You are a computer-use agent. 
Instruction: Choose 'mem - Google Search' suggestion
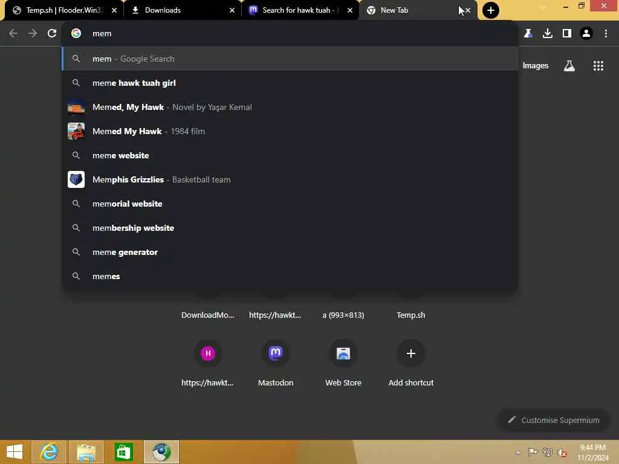pyautogui.click(x=290, y=59)
